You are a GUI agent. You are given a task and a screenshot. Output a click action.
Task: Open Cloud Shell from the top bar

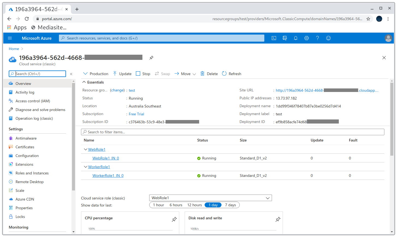click(274, 38)
